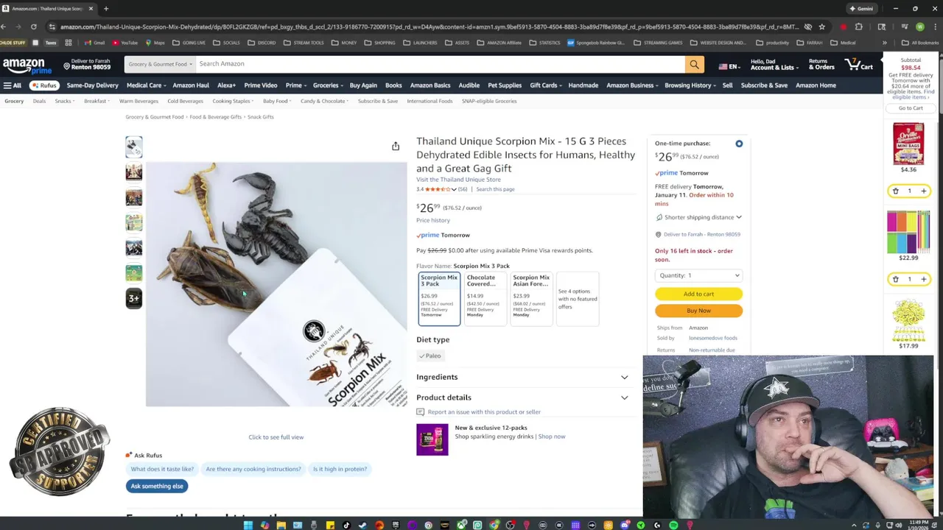The image size is (943, 530).
Task: Open TikTok from the taskbar
Action: [346, 525]
